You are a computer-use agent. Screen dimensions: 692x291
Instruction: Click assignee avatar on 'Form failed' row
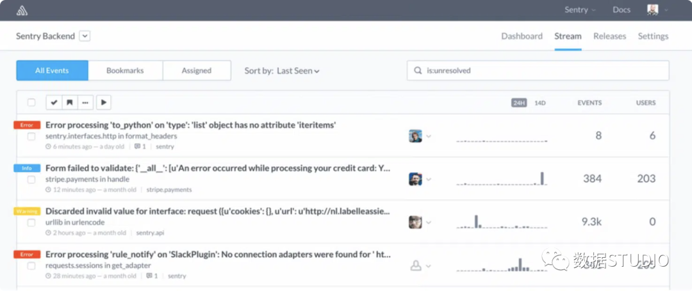tap(415, 179)
